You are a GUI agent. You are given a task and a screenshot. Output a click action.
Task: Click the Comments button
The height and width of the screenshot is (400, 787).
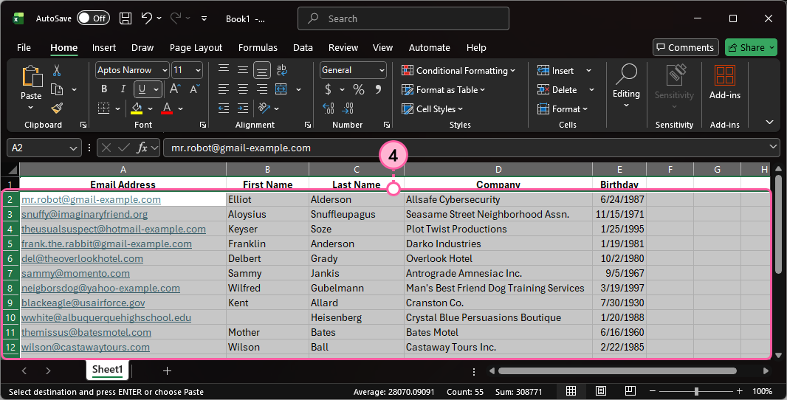686,48
